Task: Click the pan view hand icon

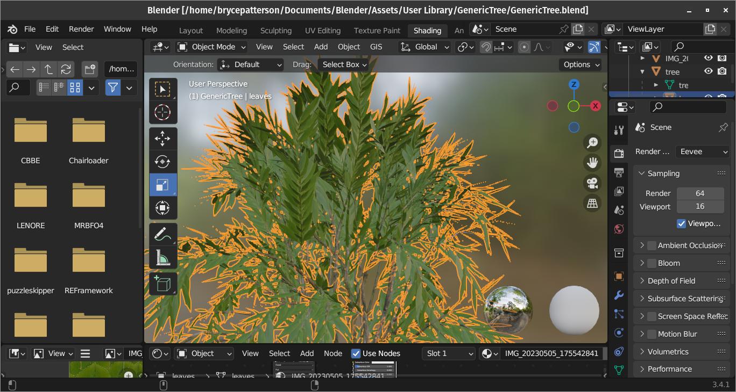Action: [x=592, y=163]
